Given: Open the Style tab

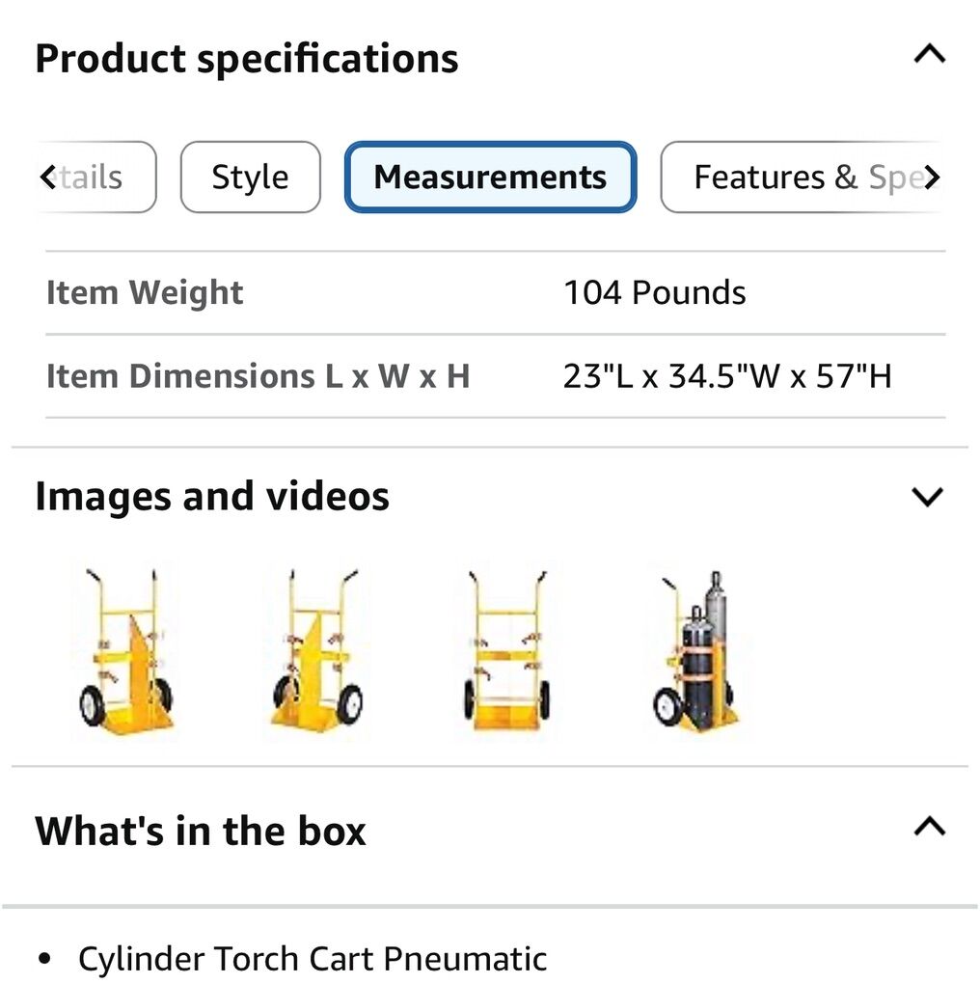Looking at the screenshot, I should coord(250,178).
